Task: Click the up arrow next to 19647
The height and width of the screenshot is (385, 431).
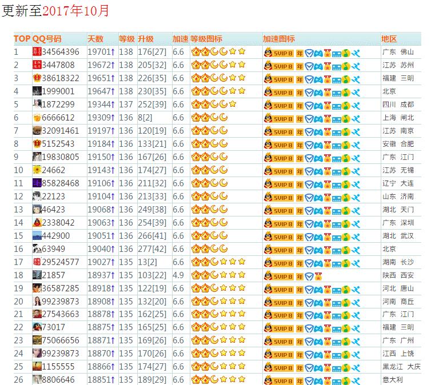Action: point(113,91)
